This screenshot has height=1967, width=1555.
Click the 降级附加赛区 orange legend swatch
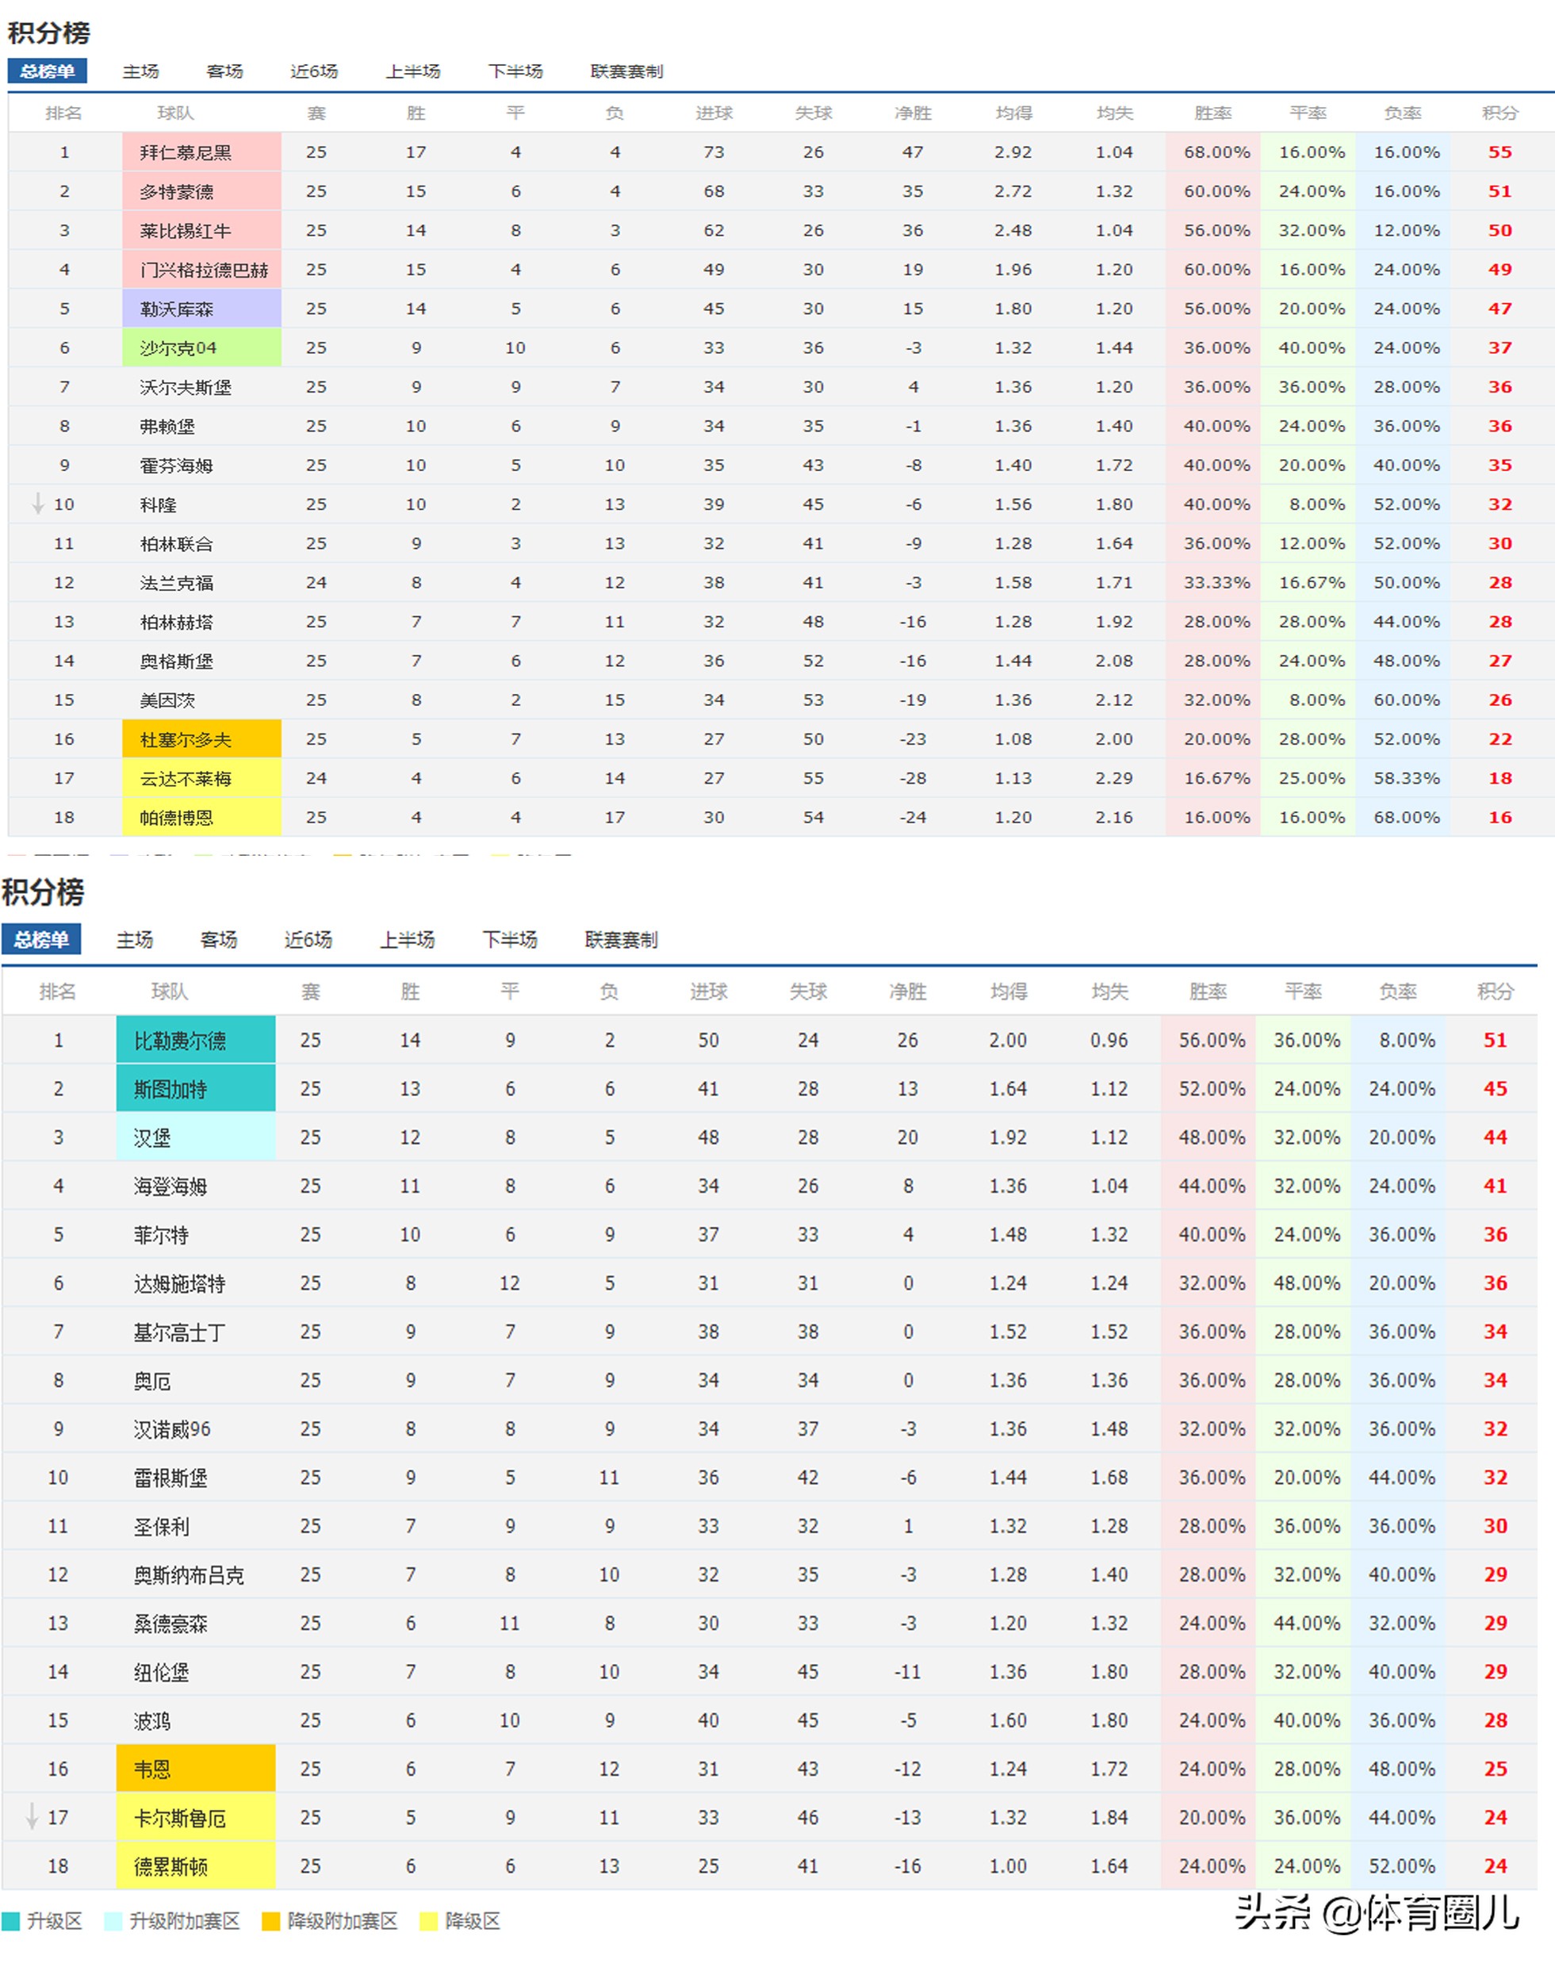271,1920
